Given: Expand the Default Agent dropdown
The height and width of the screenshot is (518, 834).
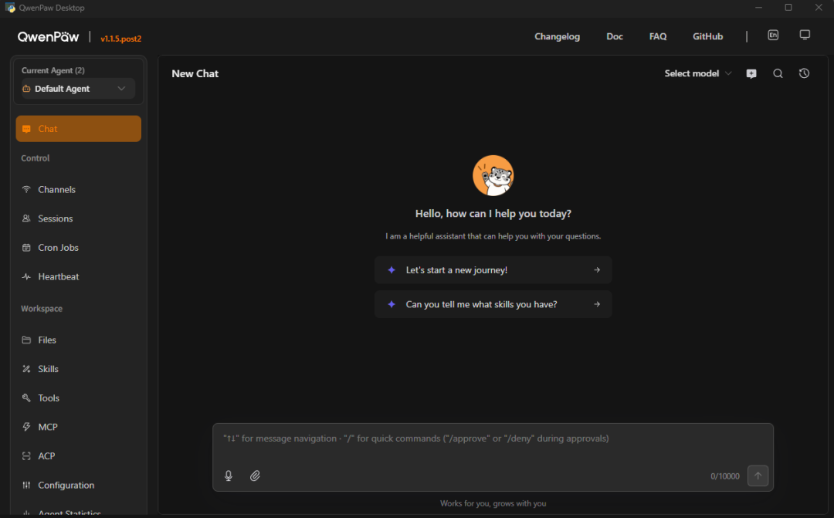Looking at the screenshot, I should [78, 89].
